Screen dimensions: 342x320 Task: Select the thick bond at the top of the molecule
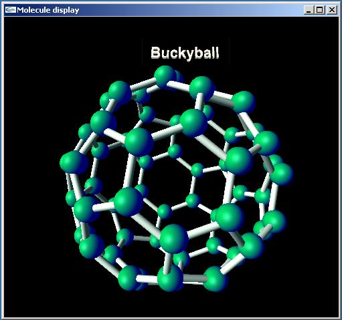coord(180,86)
